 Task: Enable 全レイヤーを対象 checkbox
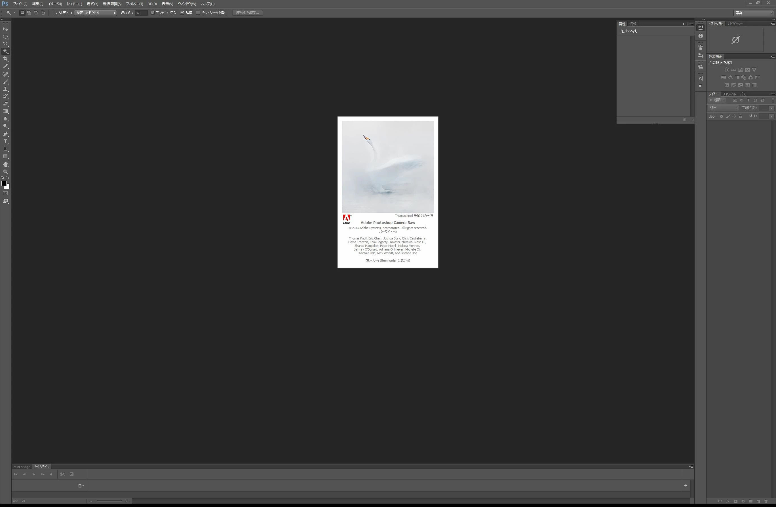[x=198, y=13]
